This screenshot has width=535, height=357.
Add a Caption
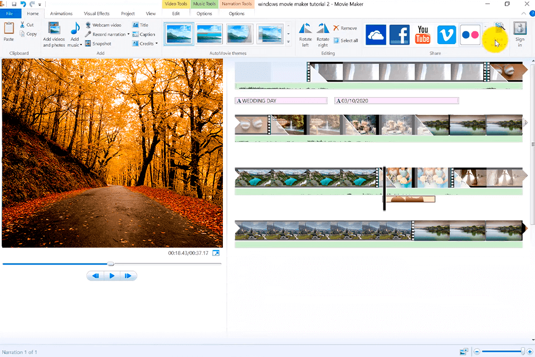click(144, 34)
